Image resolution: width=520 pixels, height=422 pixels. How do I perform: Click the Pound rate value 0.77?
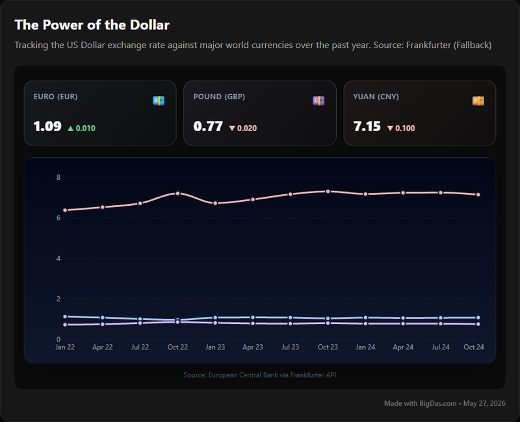pos(208,127)
